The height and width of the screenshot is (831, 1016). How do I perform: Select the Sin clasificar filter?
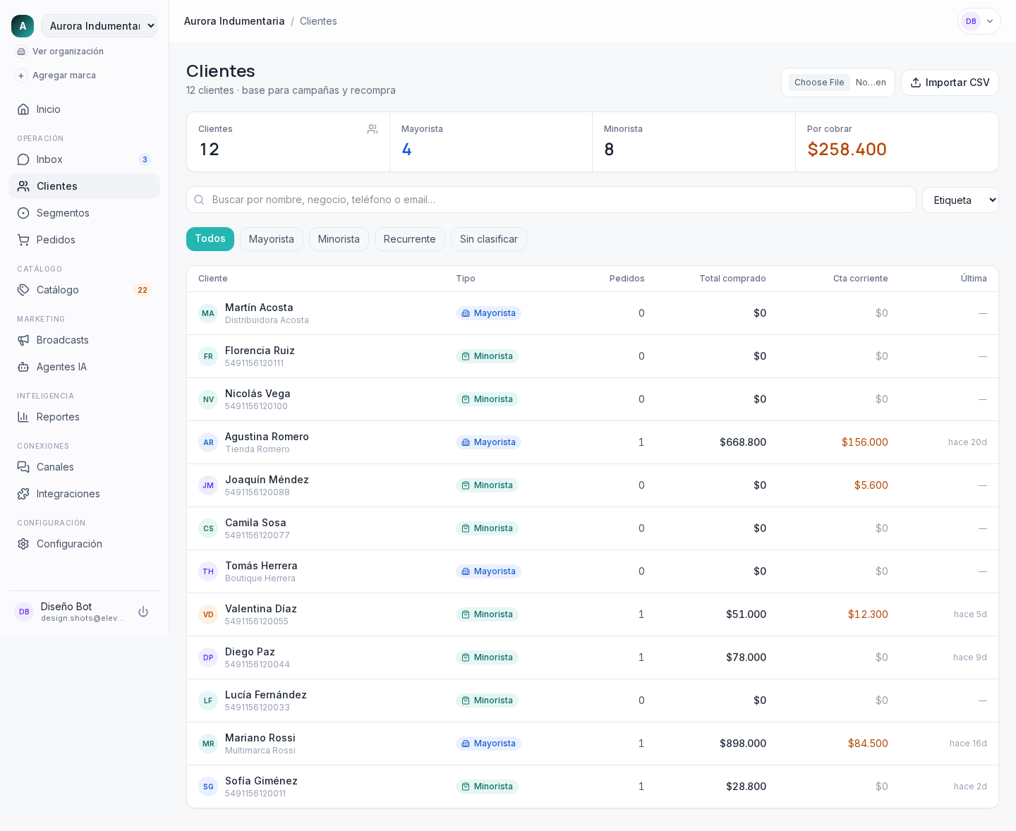pyautogui.click(x=489, y=239)
